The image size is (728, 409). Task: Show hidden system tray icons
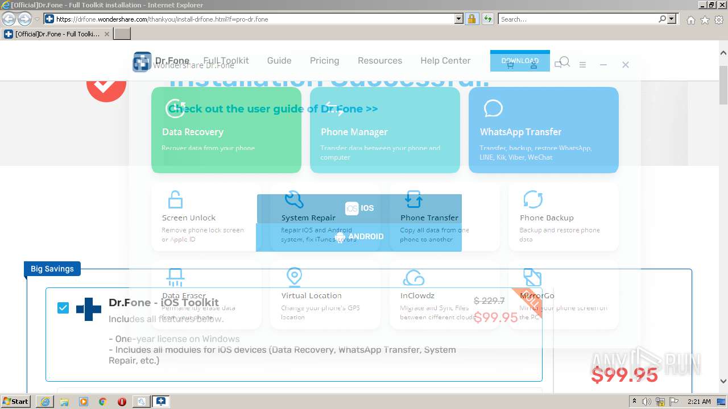pos(636,402)
